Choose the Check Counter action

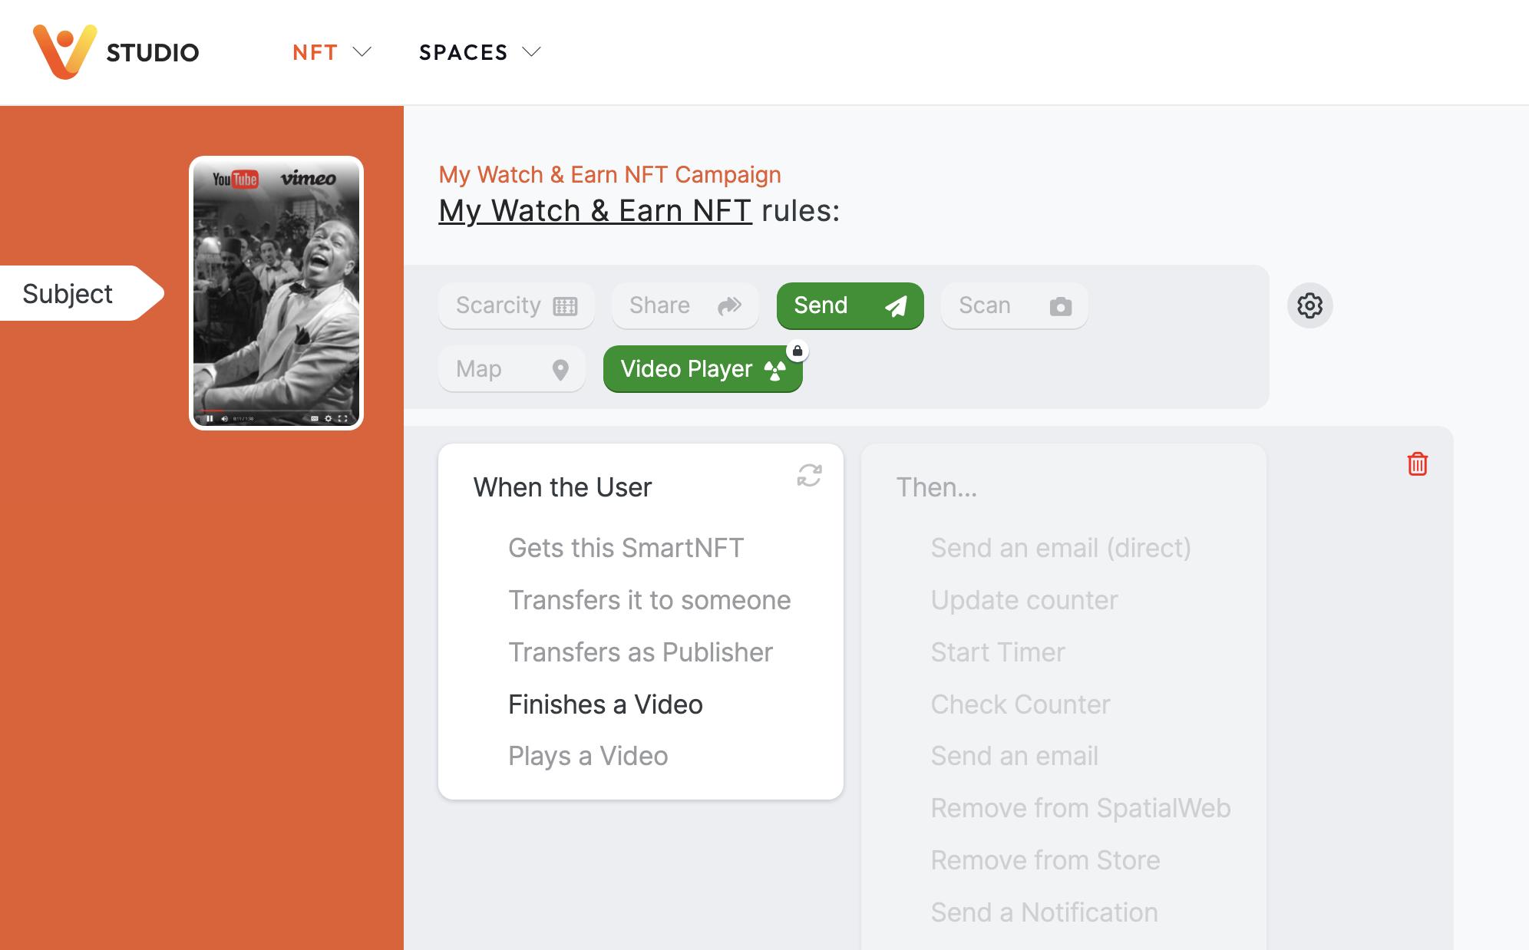pos(1020,704)
